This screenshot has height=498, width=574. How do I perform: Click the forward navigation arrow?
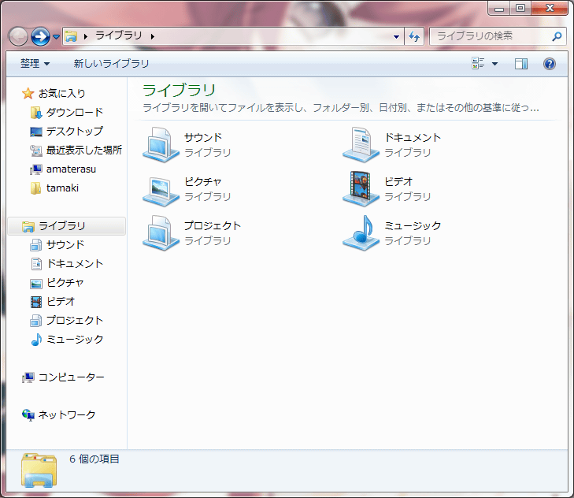tap(40, 36)
